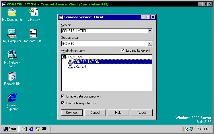Maximize the outer CONSTELLATION session window
The image size is (214, 134).
tap(205, 4)
